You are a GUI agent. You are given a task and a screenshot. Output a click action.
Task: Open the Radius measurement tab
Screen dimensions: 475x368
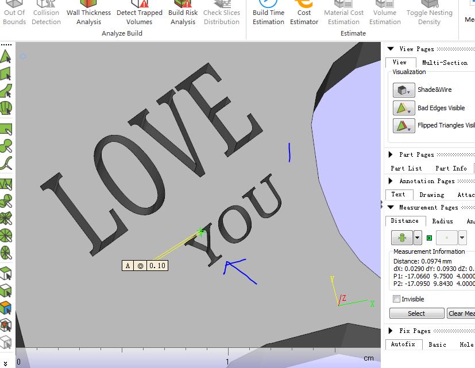[x=442, y=221]
